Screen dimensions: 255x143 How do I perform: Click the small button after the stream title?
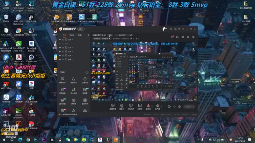(110, 35)
